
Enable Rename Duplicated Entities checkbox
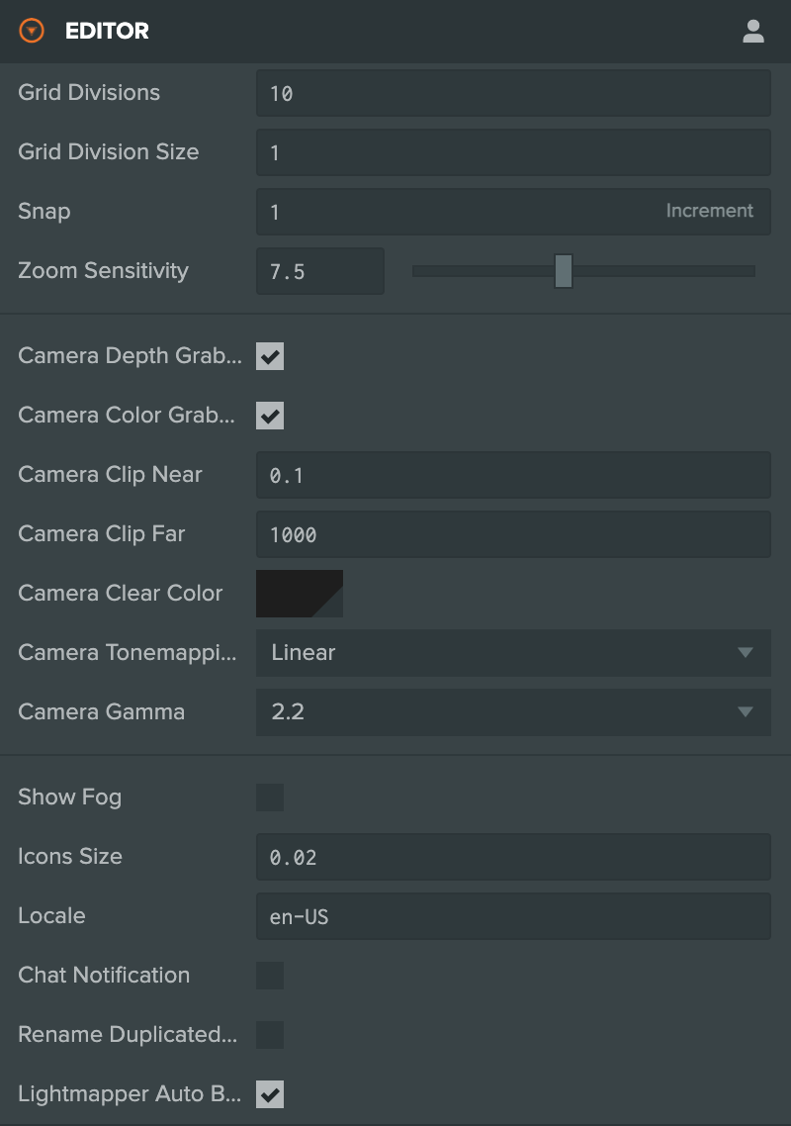pos(270,1035)
